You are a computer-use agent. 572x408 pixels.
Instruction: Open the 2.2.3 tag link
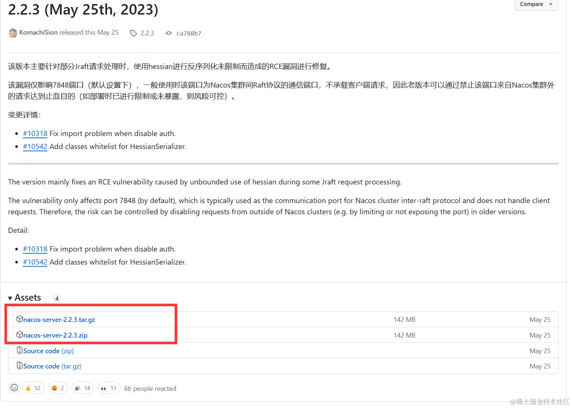point(147,33)
